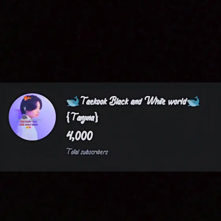
Task: Click the orange flower in avatar hair
Action: [27, 98]
